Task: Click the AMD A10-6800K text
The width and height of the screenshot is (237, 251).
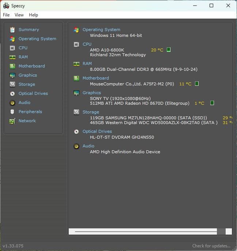Action: (107, 50)
